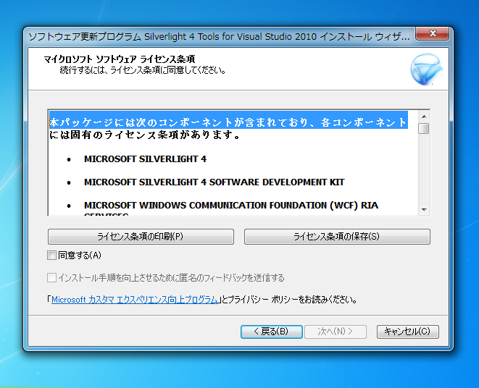The width and height of the screenshot is (479, 388).
Task: Click the wizard title bar text
Action: pyautogui.click(x=219, y=37)
